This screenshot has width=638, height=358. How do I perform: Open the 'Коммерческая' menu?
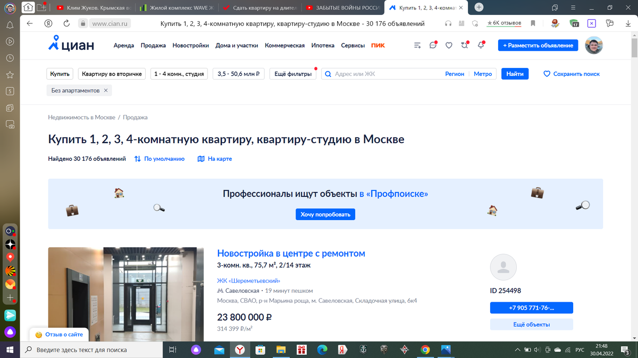click(x=284, y=46)
